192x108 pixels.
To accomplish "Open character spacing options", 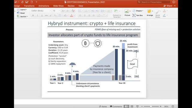I will [60, 15].
